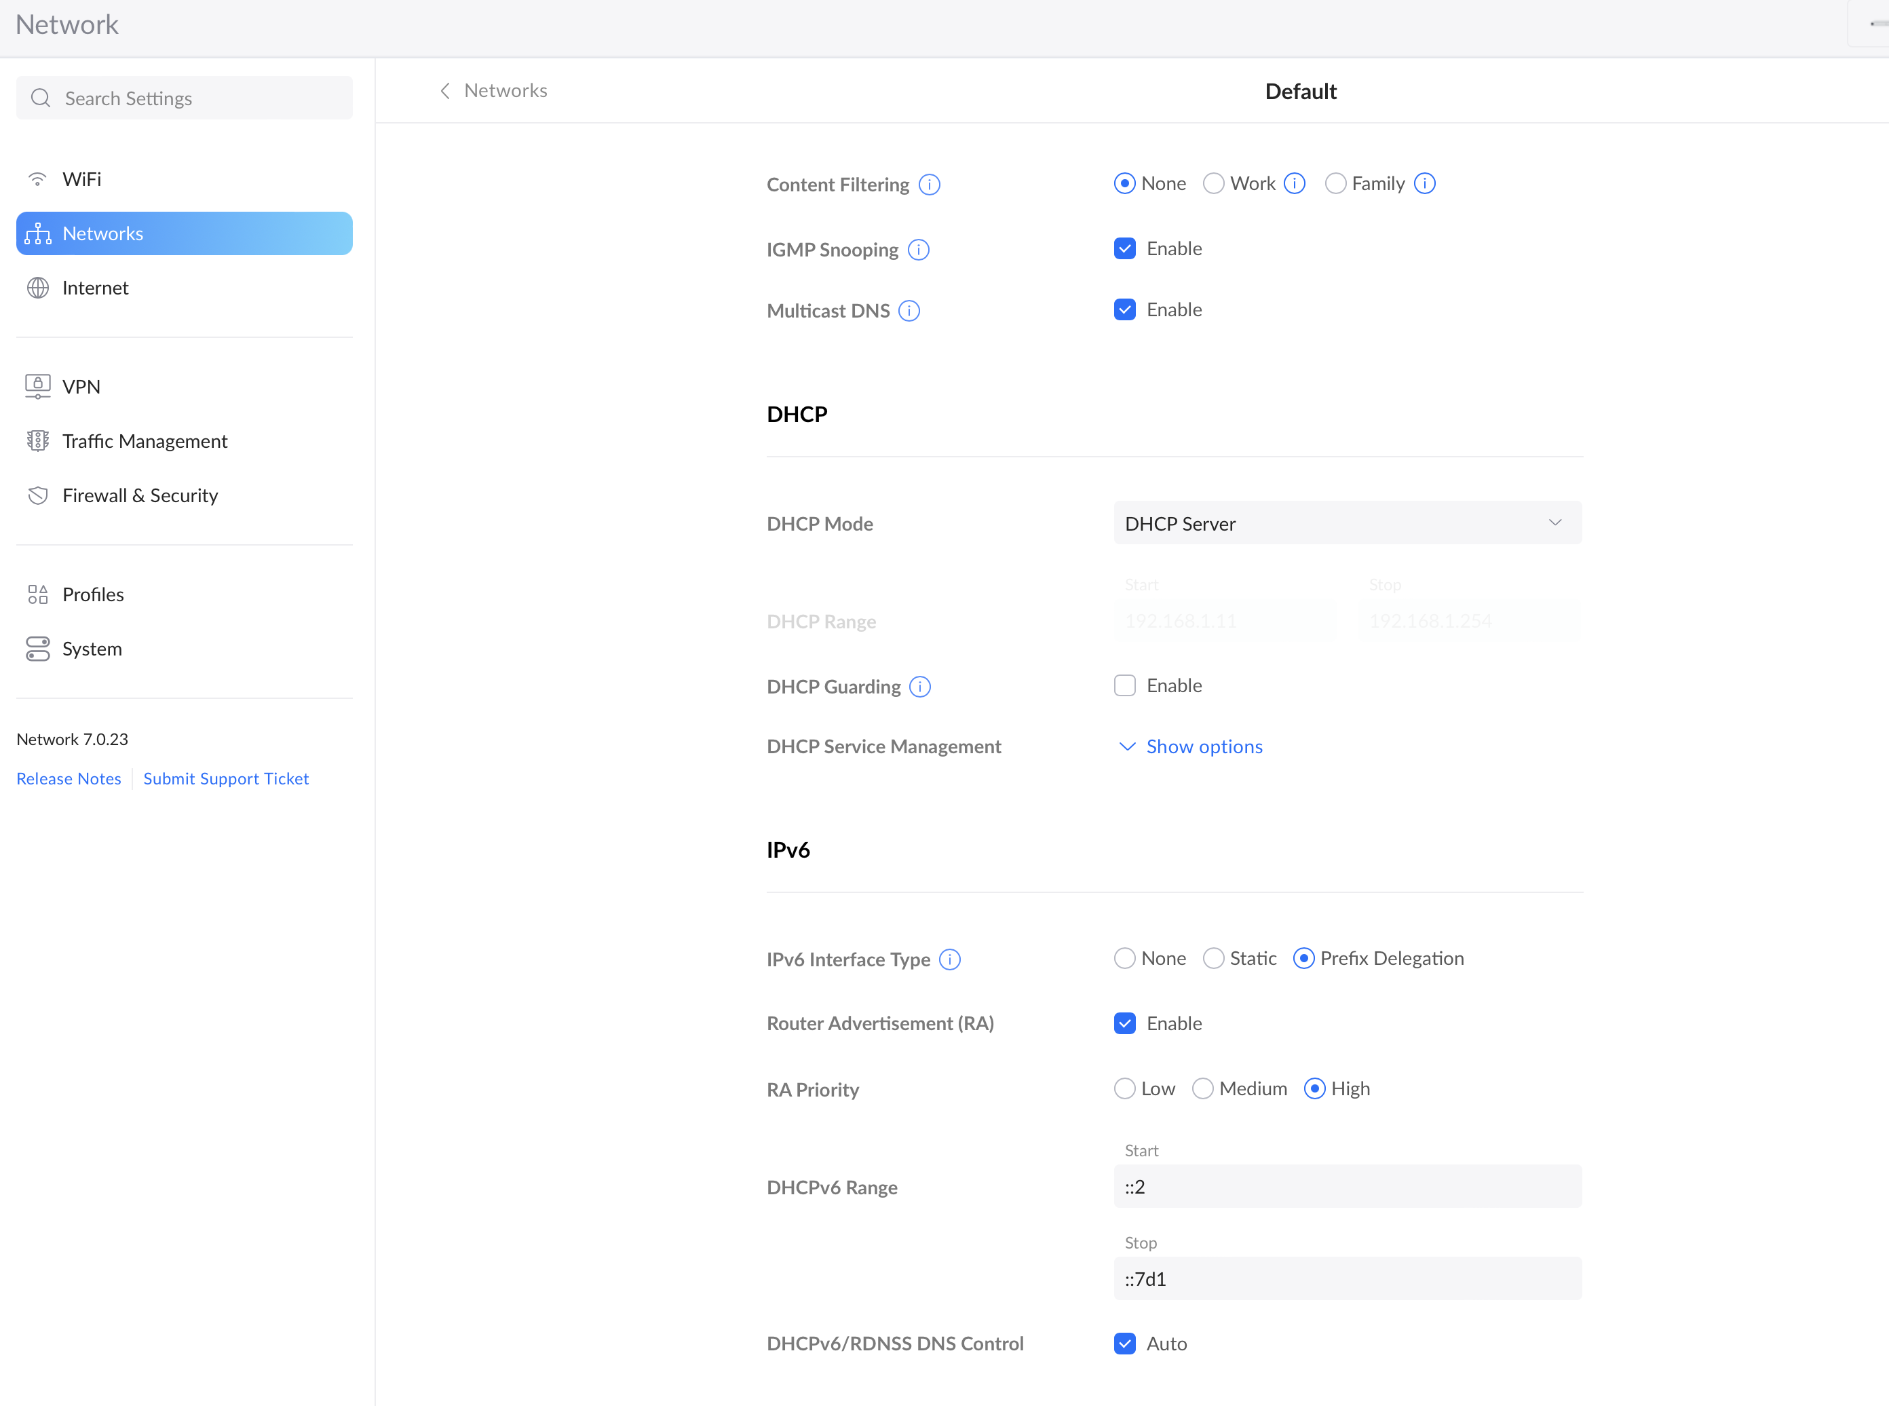Click the IPv6 Interface Type info icon
This screenshot has width=1889, height=1406.
coord(950,959)
